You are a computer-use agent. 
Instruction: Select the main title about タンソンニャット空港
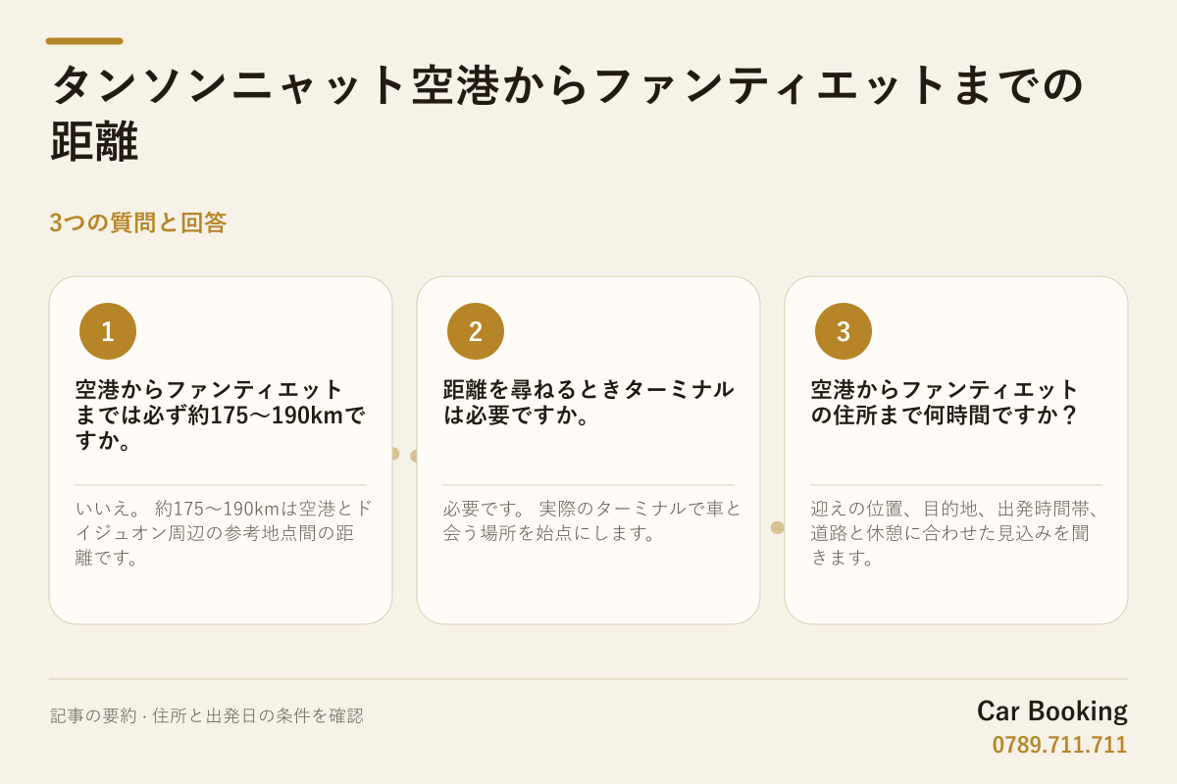click(x=567, y=113)
